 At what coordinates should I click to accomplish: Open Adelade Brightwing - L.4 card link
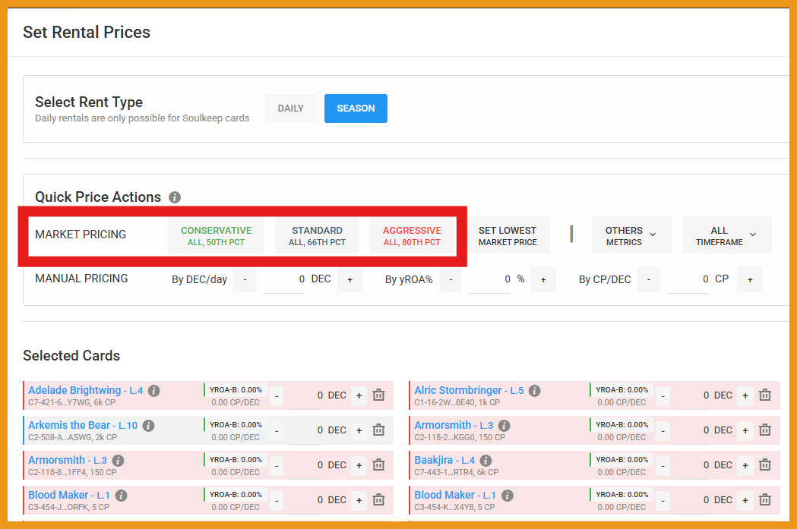click(x=85, y=391)
